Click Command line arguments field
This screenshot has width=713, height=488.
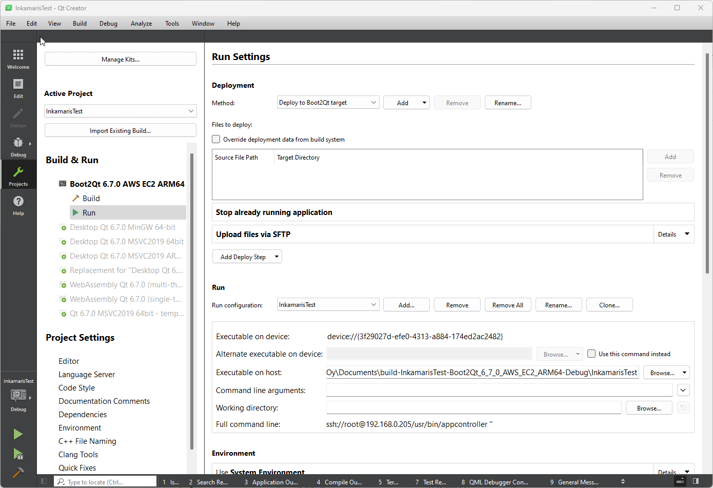tap(499, 390)
